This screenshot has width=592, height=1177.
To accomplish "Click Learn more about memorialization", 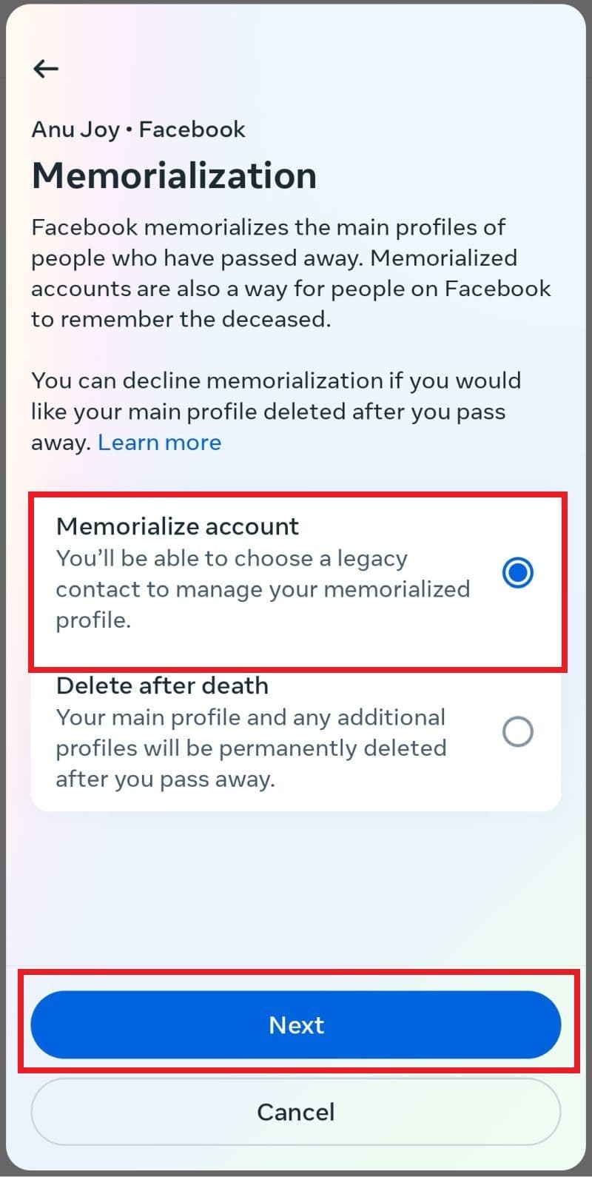I will point(159,442).
